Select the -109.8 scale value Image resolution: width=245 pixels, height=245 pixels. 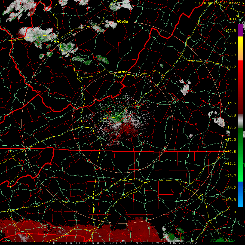pyautogui.click(x=230, y=200)
